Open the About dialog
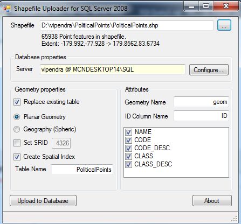 coord(212,201)
